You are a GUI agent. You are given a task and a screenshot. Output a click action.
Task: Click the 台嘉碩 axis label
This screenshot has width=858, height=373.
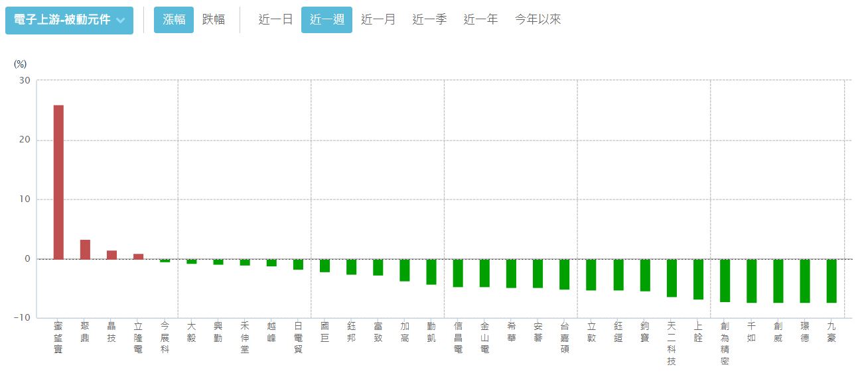tap(565, 339)
